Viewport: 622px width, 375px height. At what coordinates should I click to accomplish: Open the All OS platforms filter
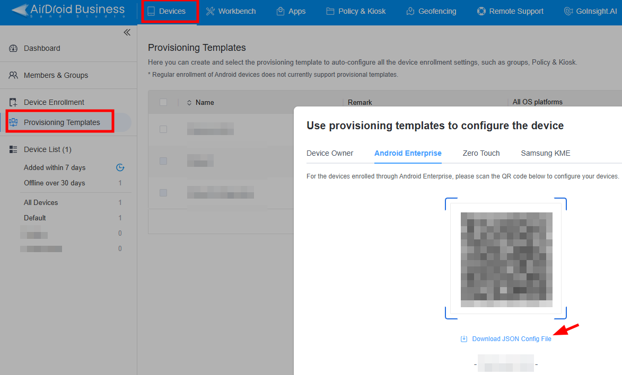tap(538, 102)
